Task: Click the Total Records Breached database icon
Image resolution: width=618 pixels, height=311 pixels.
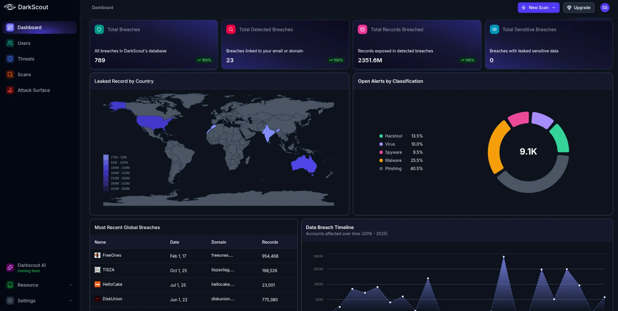Action: pos(362,29)
